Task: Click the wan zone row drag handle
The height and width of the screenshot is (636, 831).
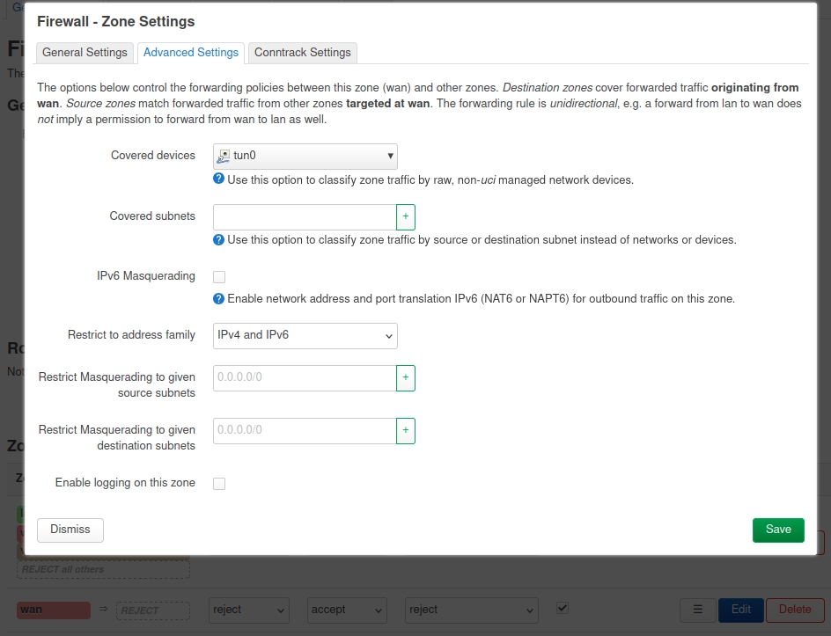Action: [697, 610]
